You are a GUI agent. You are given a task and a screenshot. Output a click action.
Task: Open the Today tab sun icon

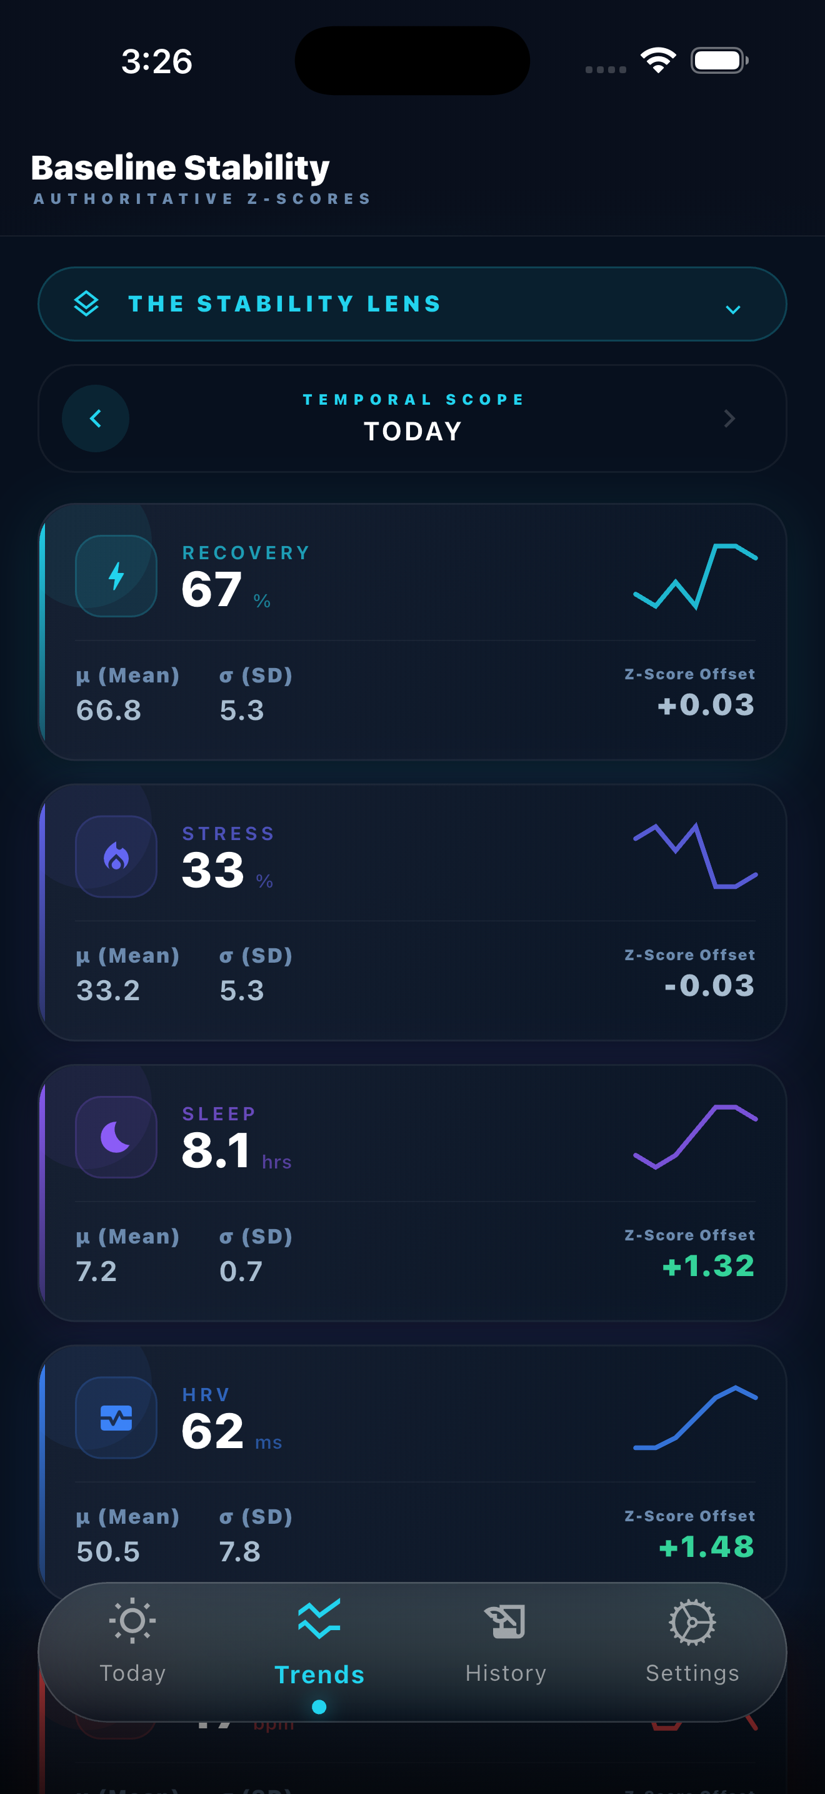pyautogui.click(x=132, y=1621)
